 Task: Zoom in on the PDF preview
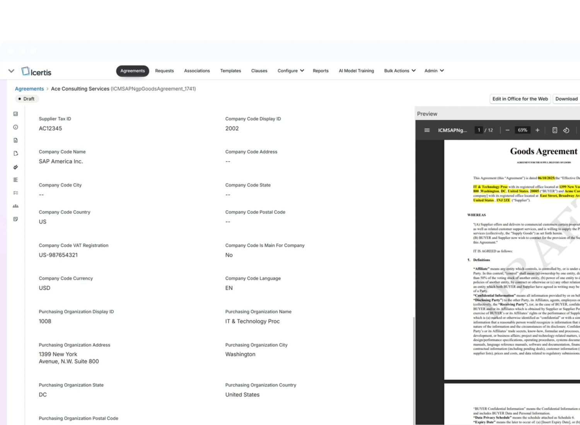(x=537, y=130)
